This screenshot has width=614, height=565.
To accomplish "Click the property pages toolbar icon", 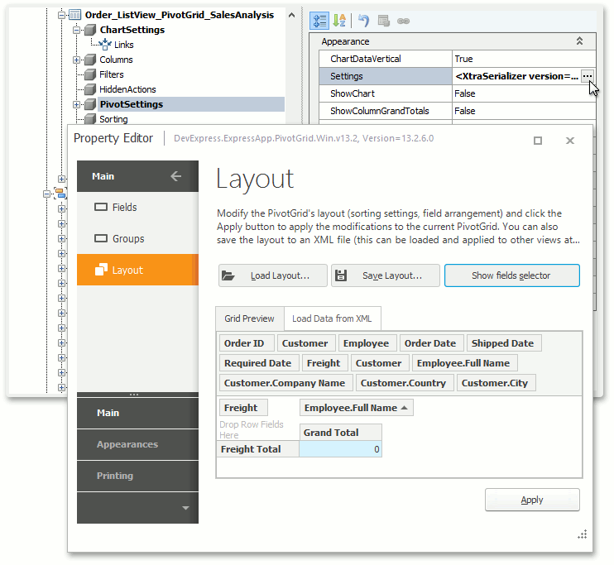I will click(384, 21).
